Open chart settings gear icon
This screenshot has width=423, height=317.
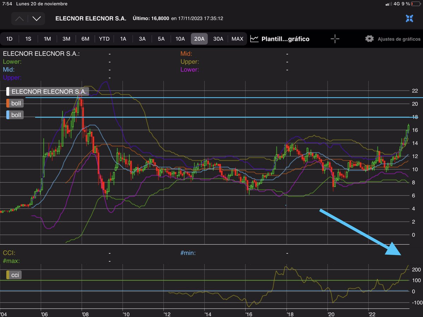tap(369, 39)
